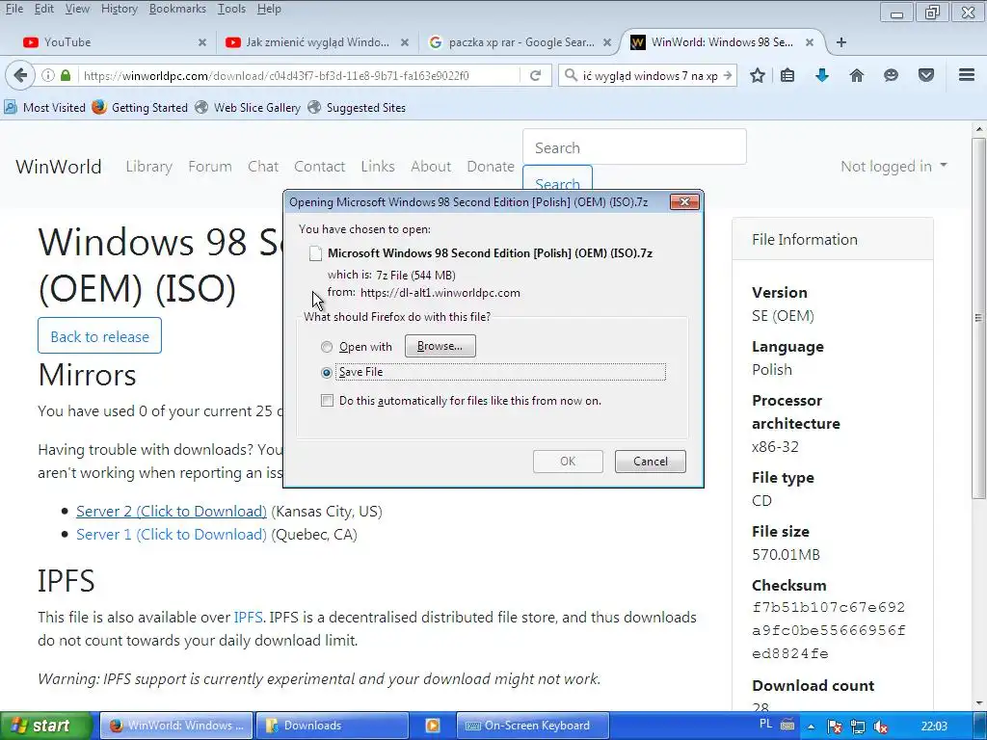Viewport: 987px width, 740px height.
Task: Go to Firefox home page icon
Action: pos(857,75)
